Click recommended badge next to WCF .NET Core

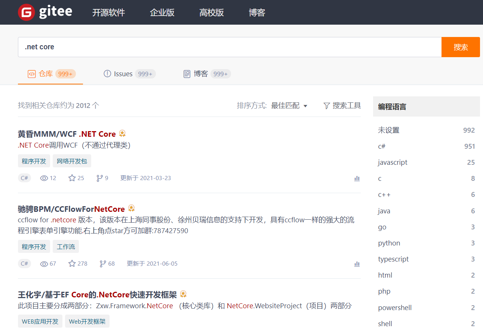pos(122,133)
